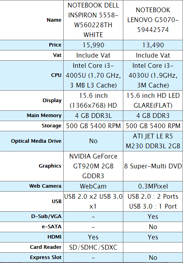Select the ATI JET LE R5 cell
Screen dimensions: 183x263
pyautogui.click(x=153, y=141)
